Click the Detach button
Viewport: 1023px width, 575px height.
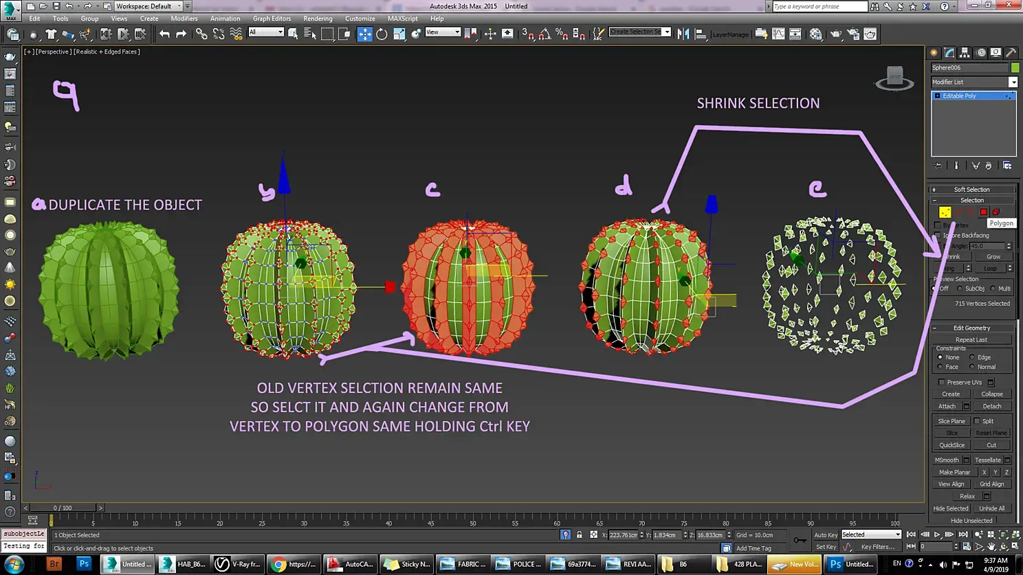point(992,407)
